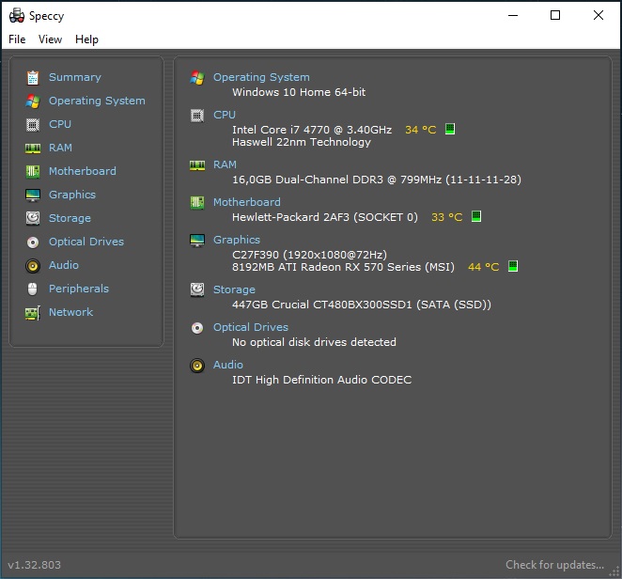622x579 pixels.
Task: Click the resize grip in the bottom corner
Action: [x=614, y=571]
